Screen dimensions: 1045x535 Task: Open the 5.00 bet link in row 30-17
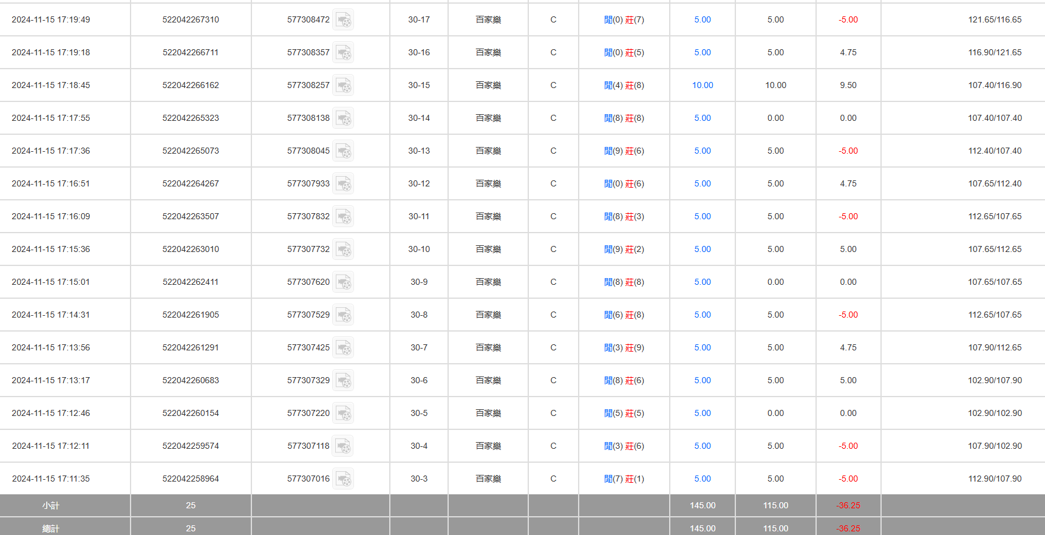[x=703, y=20]
